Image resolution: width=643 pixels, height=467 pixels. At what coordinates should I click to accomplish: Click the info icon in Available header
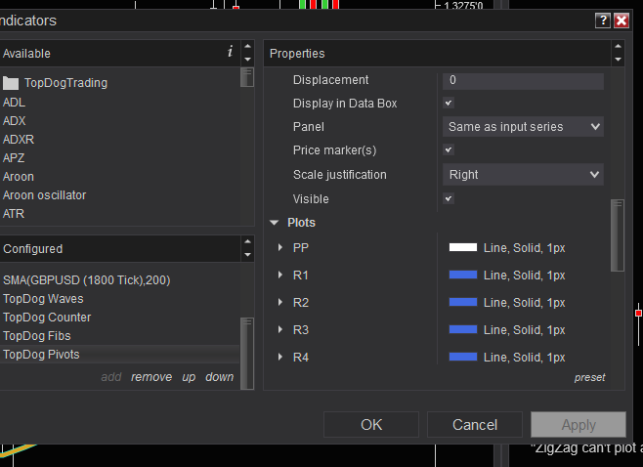[x=230, y=52]
